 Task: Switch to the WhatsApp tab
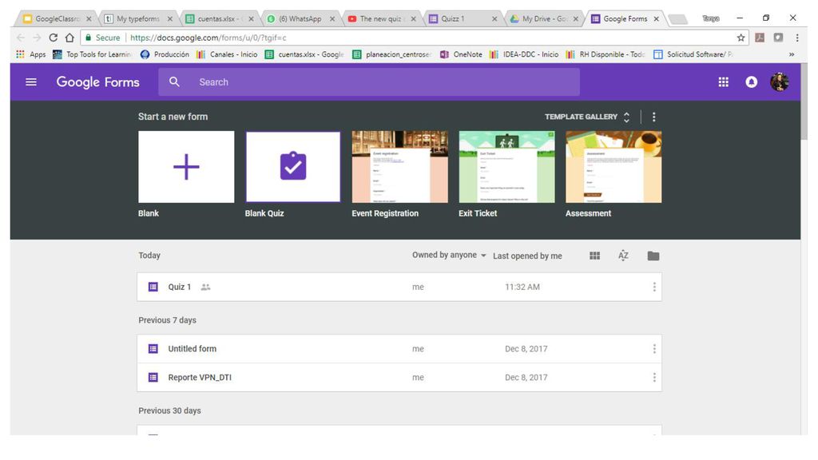(x=300, y=19)
